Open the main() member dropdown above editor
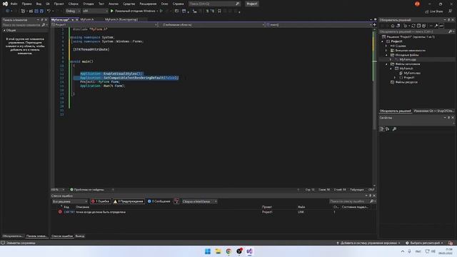The width and height of the screenshot is (457, 257). [x=319, y=25]
